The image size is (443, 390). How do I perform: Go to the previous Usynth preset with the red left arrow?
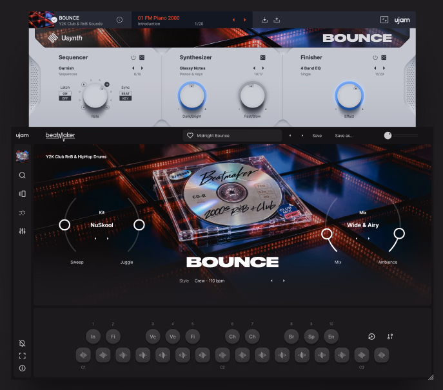[x=233, y=20]
